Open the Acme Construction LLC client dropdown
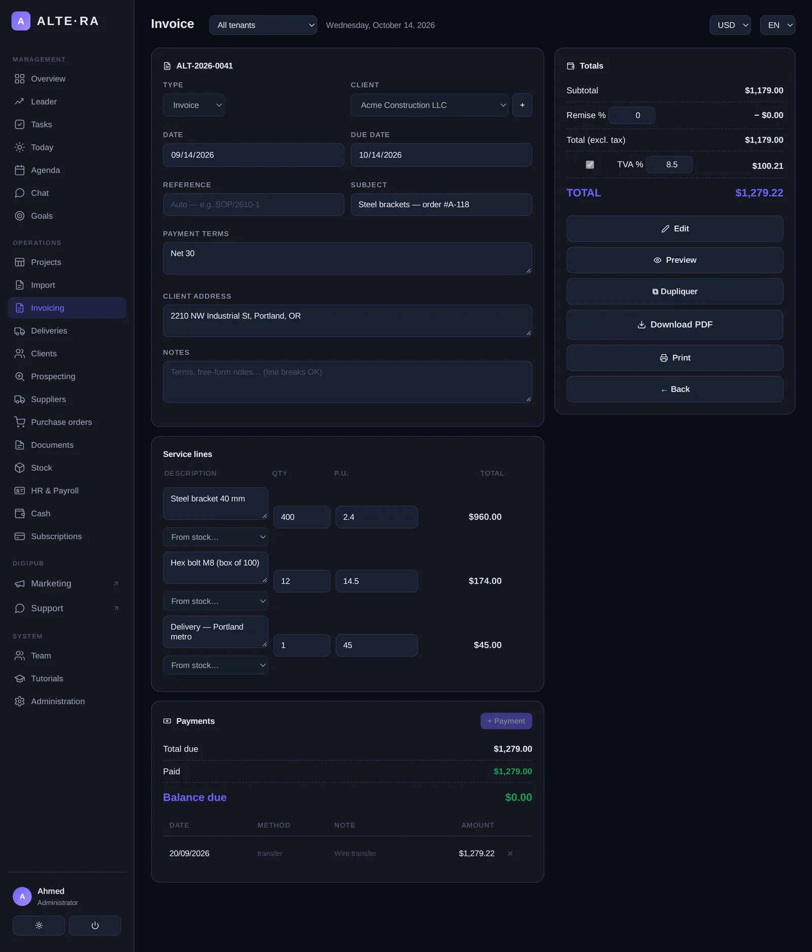This screenshot has width=812, height=952. tap(429, 105)
